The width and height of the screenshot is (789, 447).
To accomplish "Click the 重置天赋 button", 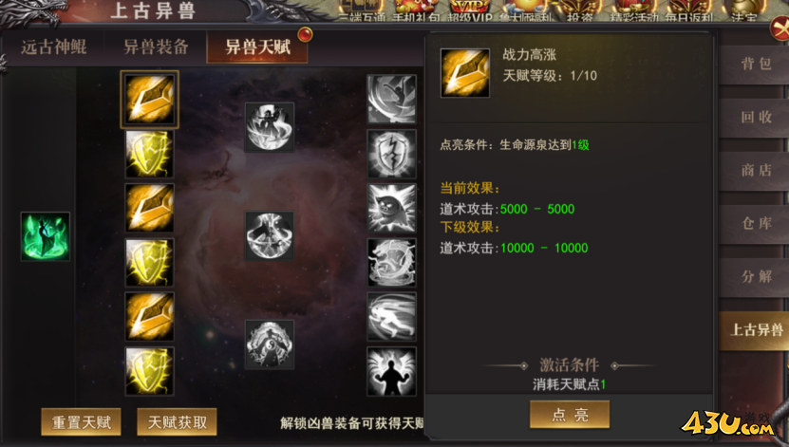I will 81,422.
